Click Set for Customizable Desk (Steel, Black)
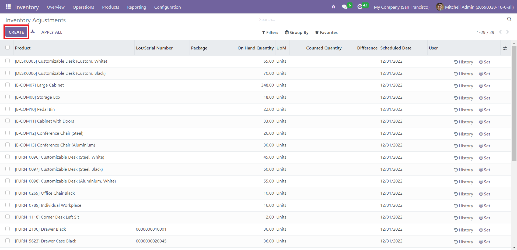The image size is (517, 250). [485, 170]
